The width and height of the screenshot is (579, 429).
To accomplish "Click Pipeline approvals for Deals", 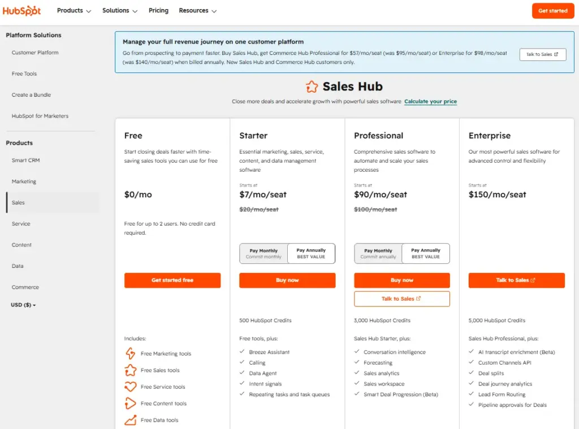I will tap(512, 405).
